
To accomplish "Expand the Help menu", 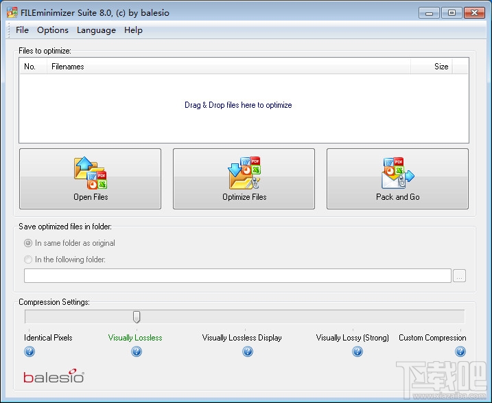I will [x=133, y=30].
